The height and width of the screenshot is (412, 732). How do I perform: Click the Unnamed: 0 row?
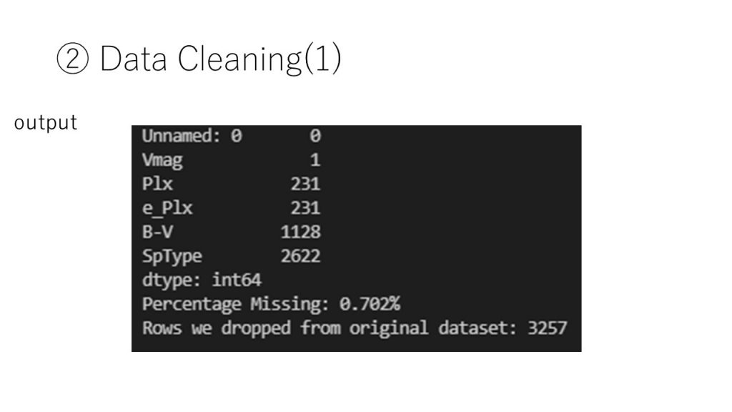232,136
